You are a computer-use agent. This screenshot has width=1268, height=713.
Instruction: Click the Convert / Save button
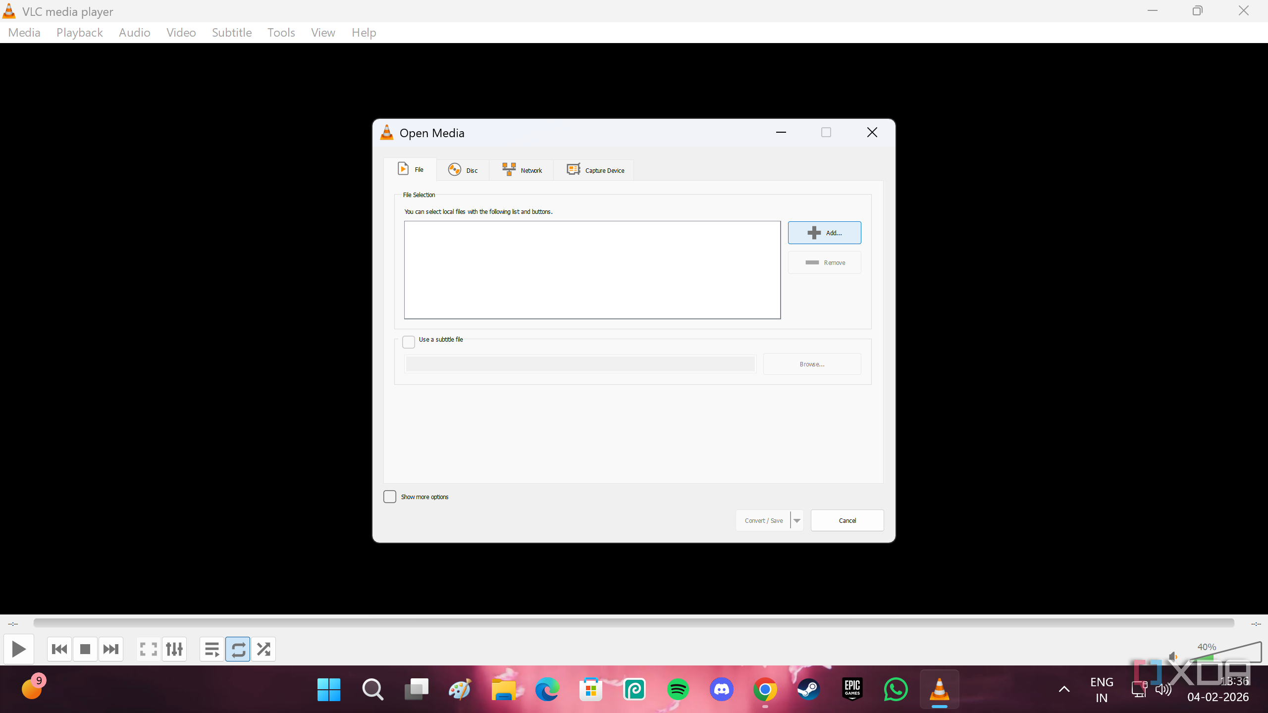(x=763, y=520)
